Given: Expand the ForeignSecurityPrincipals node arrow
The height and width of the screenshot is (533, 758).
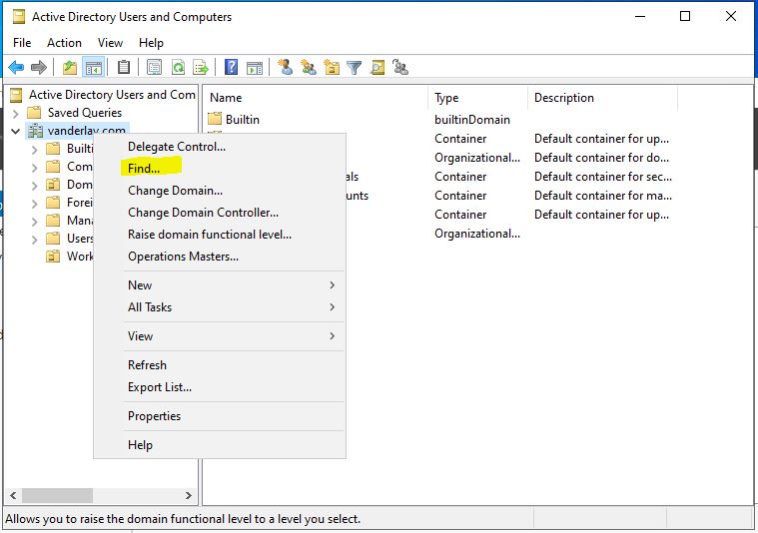Looking at the screenshot, I should pyautogui.click(x=34, y=204).
